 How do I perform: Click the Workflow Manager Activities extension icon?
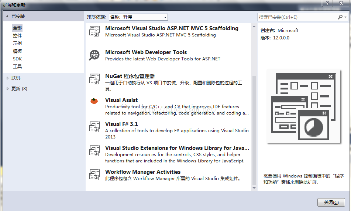point(94,175)
